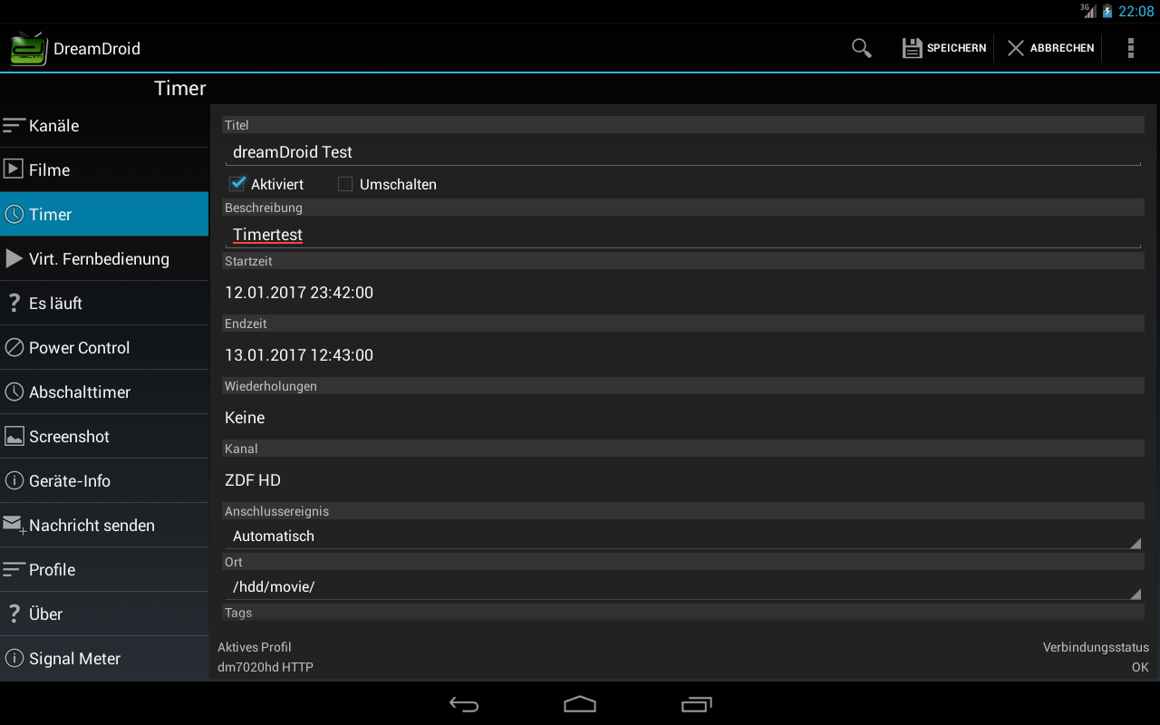Image resolution: width=1160 pixels, height=725 pixels.
Task: Open the recent apps navigation icon
Action: [696, 704]
